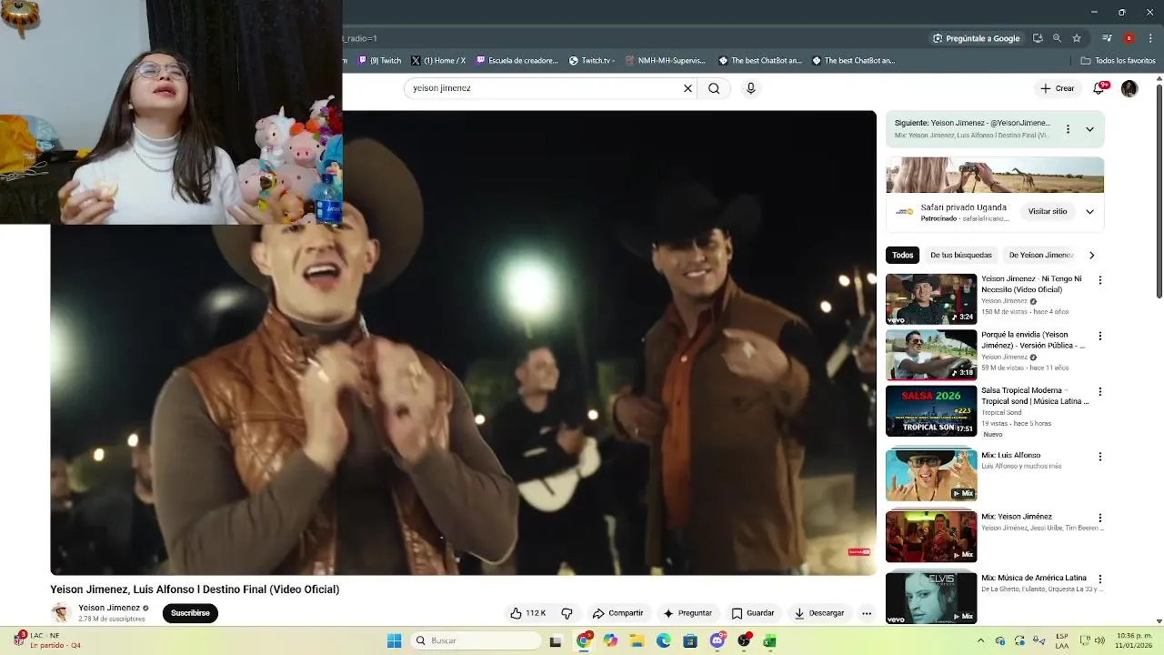Open options for Mix: Música de América Latina

[x=1099, y=579]
